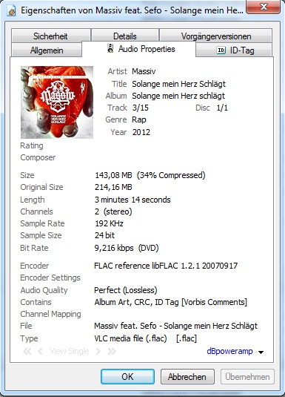Image resolution: width=285 pixels, height=397 pixels.
Task: Go to next file arrow
Action: [98, 351]
